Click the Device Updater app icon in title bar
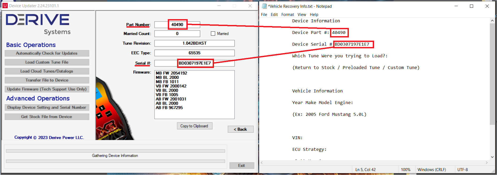The width and height of the screenshot is (497, 175). pyautogui.click(x=5, y=6)
